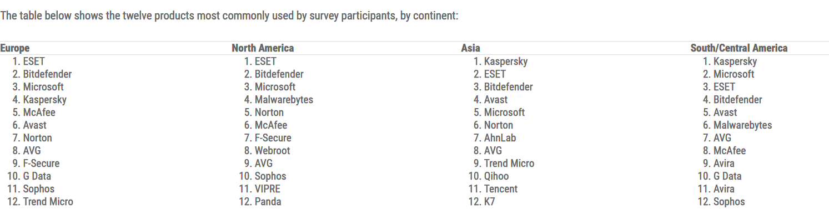Click Kaspersky in the South/Central America list
Image resolution: width=829 pixels, height=209 pixels.
point(735,62)
